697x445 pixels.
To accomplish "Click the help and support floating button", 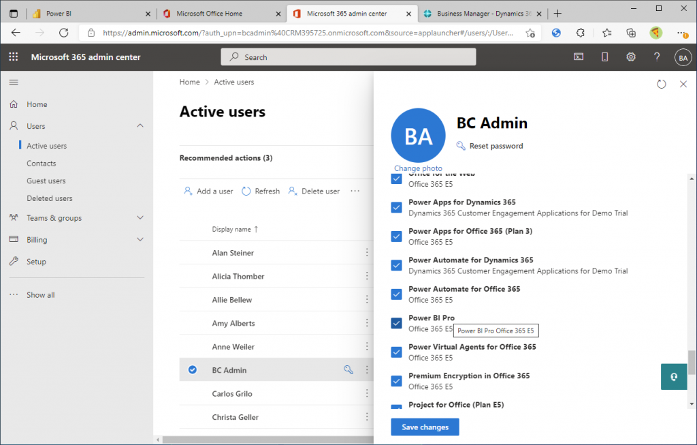I will [674, 377].
